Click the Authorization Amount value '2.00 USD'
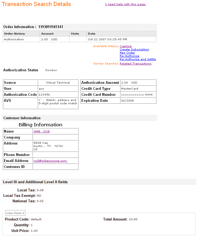The height and width of the screenshot is (245, 197). tap(129, 83)
